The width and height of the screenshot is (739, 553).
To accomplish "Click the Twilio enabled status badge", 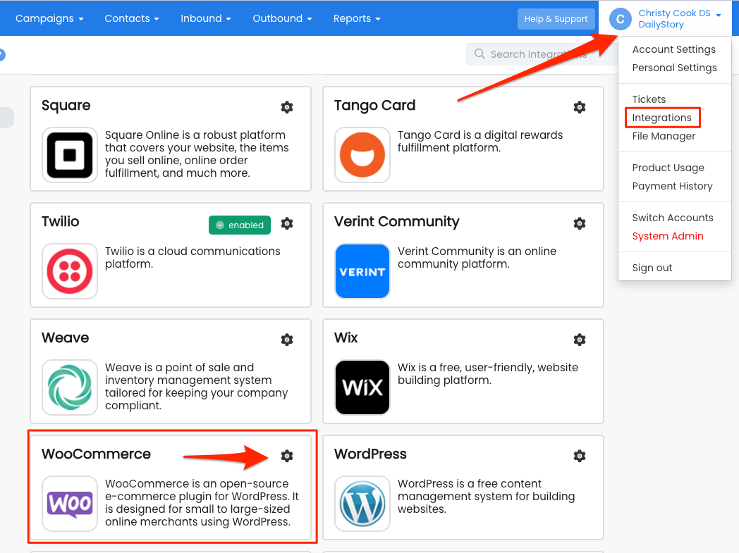I will coord(240,225).
